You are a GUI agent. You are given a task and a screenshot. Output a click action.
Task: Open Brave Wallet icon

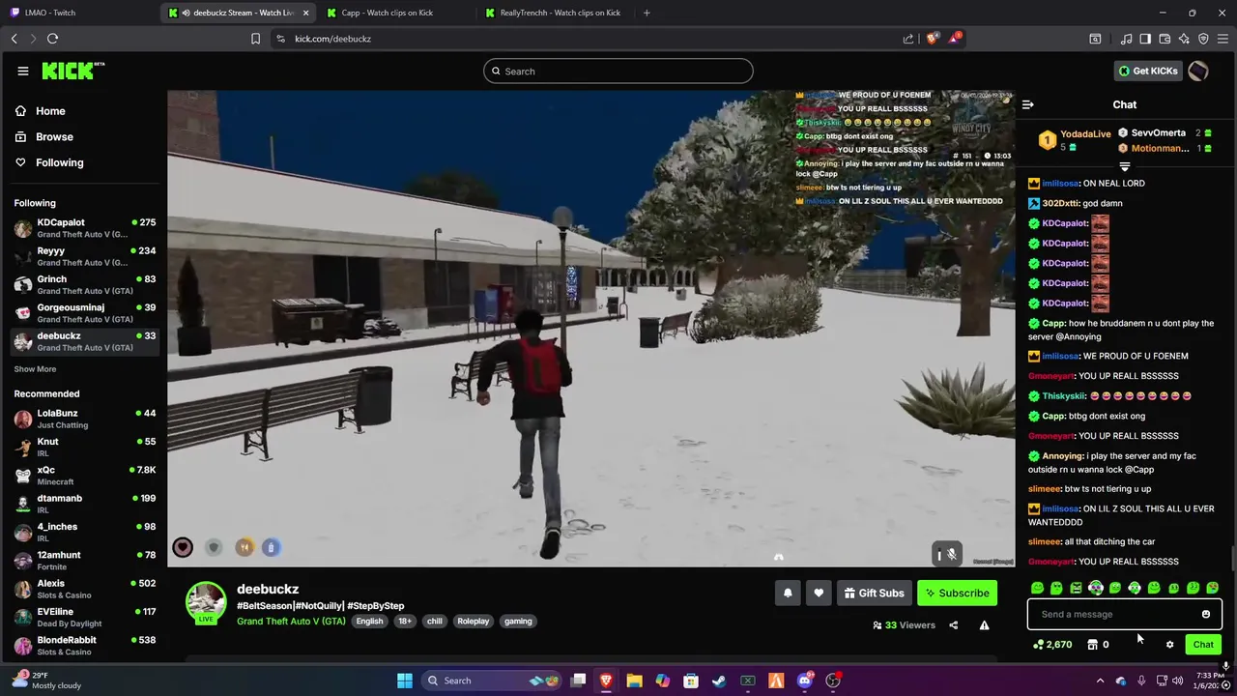[1165, 39]
